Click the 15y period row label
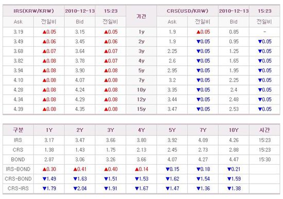 pos(141,109)
